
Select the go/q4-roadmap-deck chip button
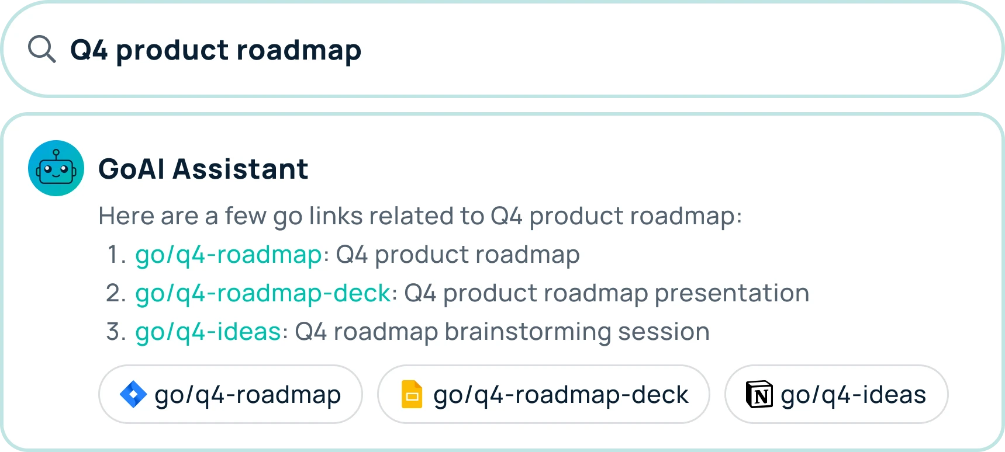544,394
